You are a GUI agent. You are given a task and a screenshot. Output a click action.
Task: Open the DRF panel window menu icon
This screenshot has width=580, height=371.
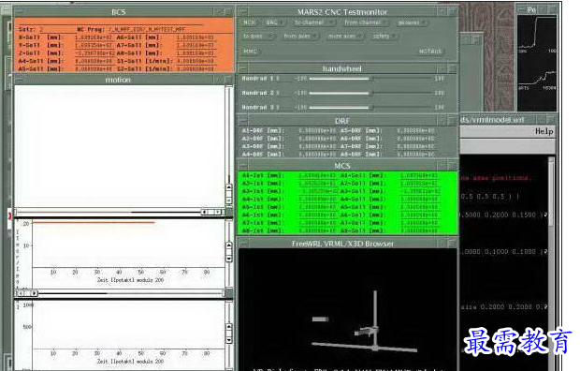[x=242, y=121]
